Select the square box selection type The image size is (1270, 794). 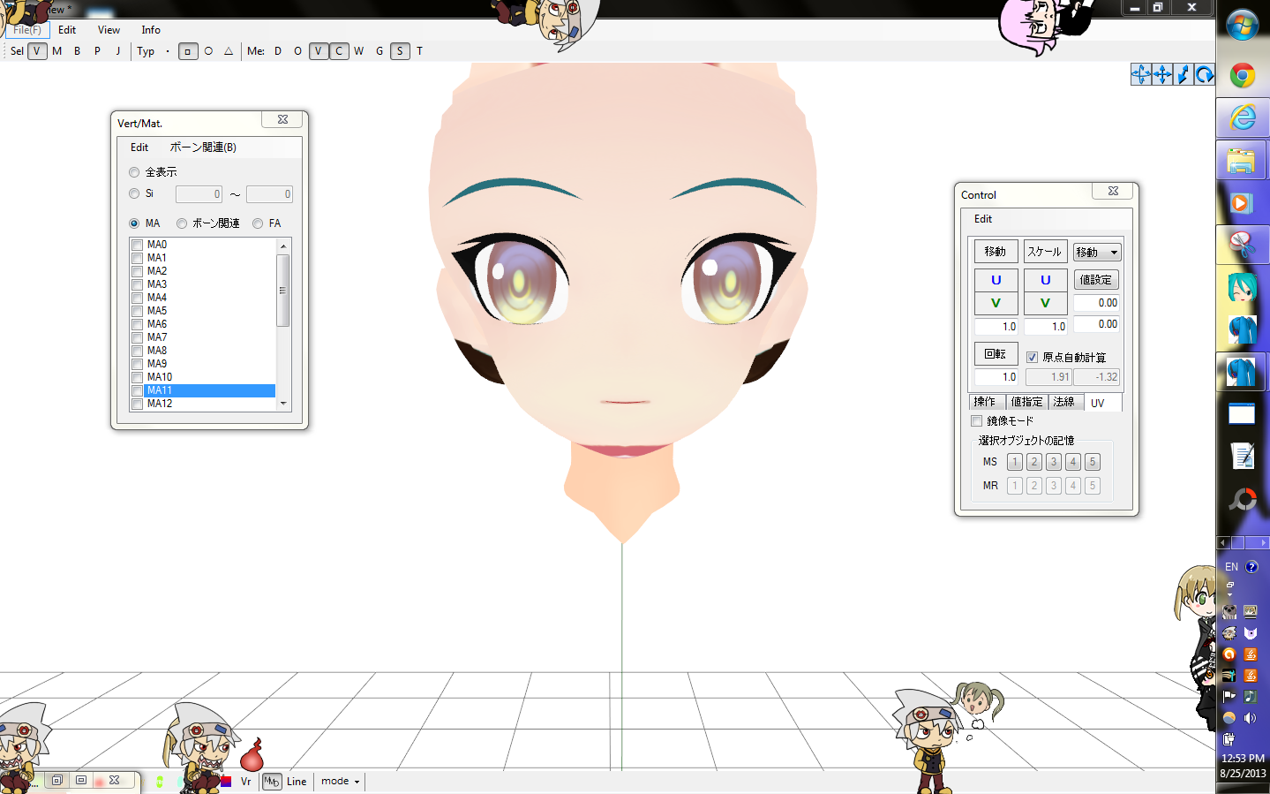point(188,51)
